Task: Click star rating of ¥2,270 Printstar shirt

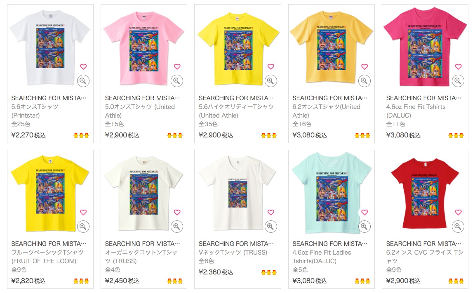Action: point(81,135)
